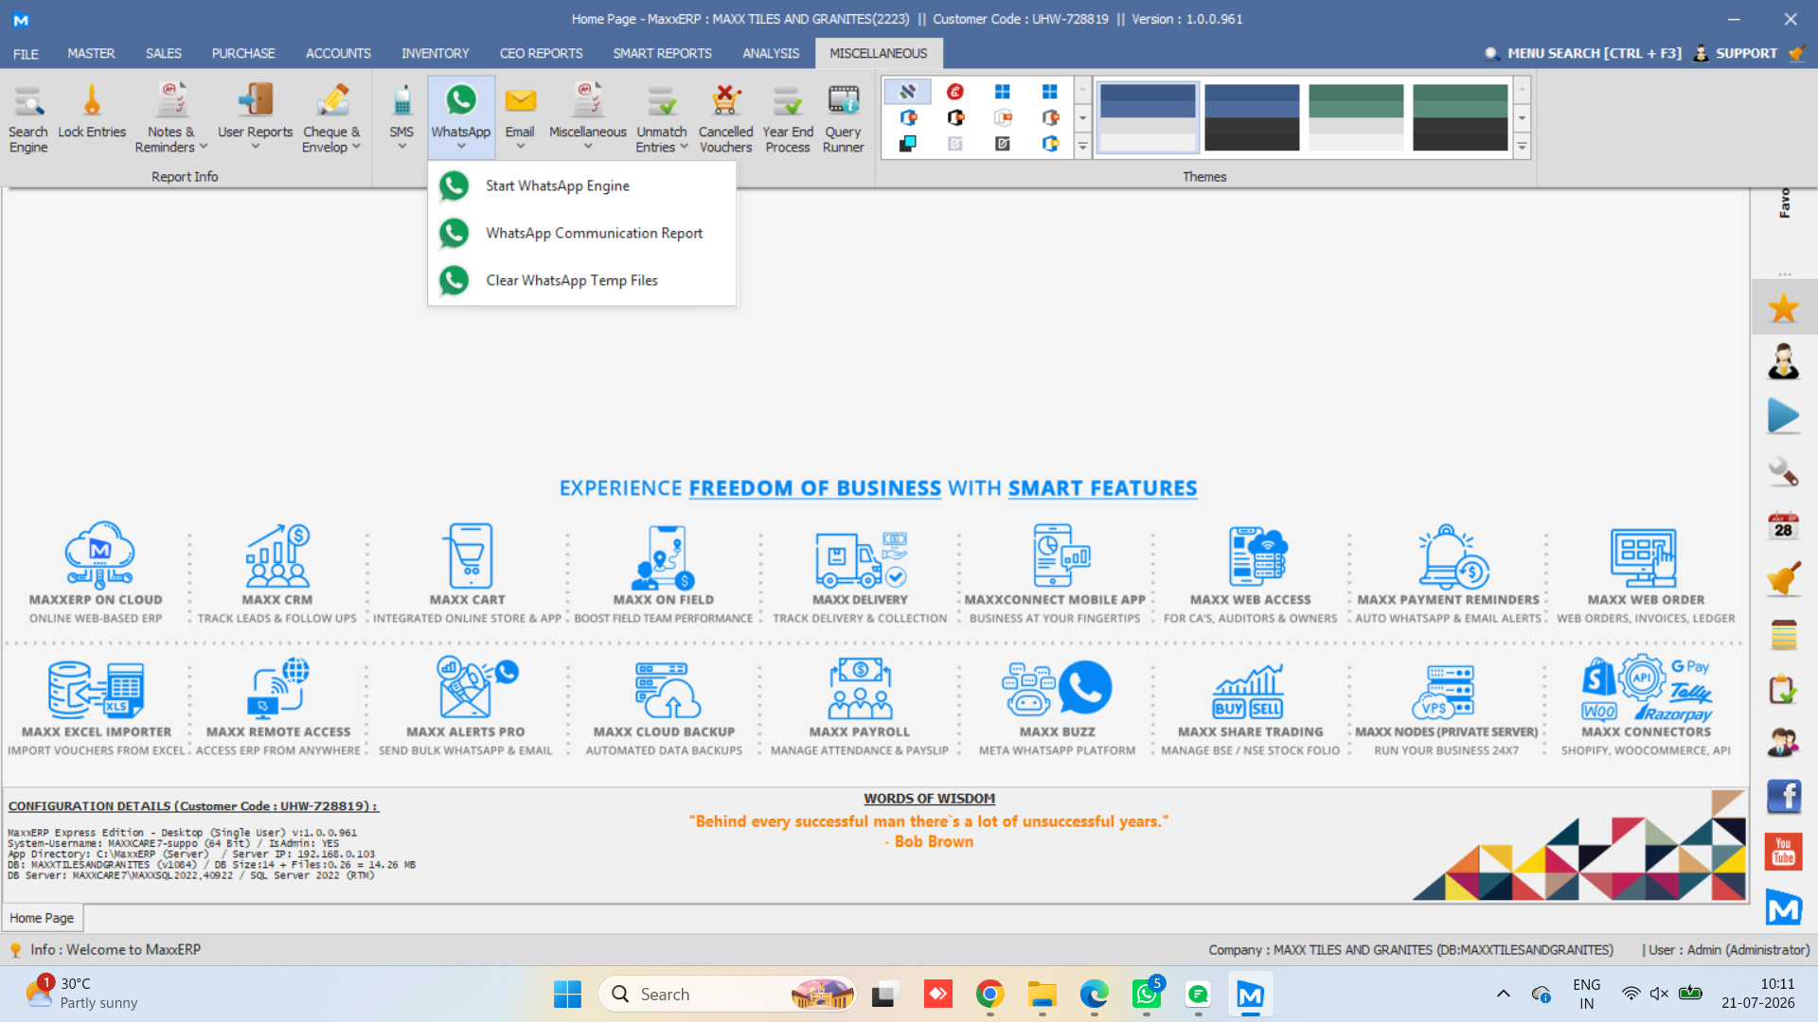Image resolution: width=1818 pixels, height=1022 pixels.
Task: Click the SUPPORT button
Action: click(1735, 53)
